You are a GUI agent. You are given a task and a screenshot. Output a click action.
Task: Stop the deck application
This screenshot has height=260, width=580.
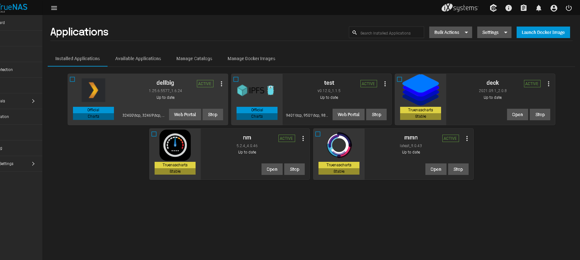(x=540, y=114)
